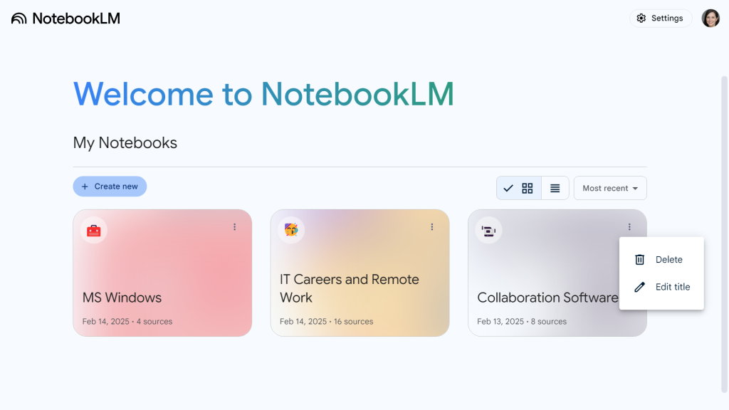Open the Settings button
This screenshot has height=410, width=729.
(661, 19)
